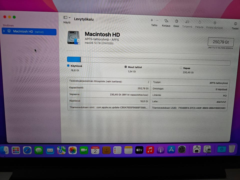240x180 pixels.
Task: Add a volume with the plus icon
Action: tap(152, 20)
